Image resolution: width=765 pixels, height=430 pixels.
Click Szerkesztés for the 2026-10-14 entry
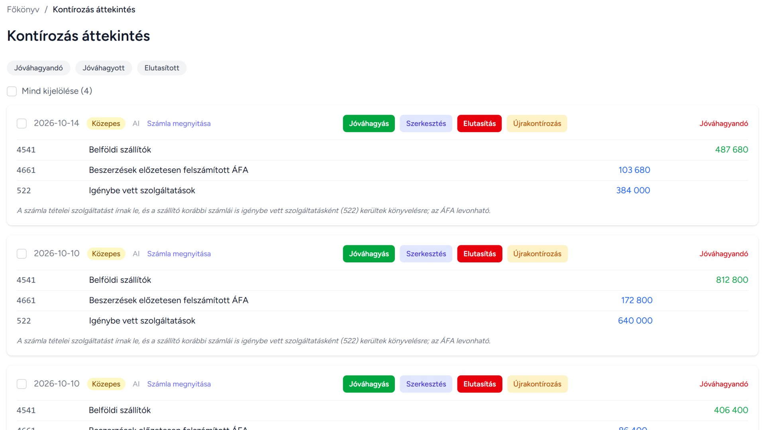point(426,123)
